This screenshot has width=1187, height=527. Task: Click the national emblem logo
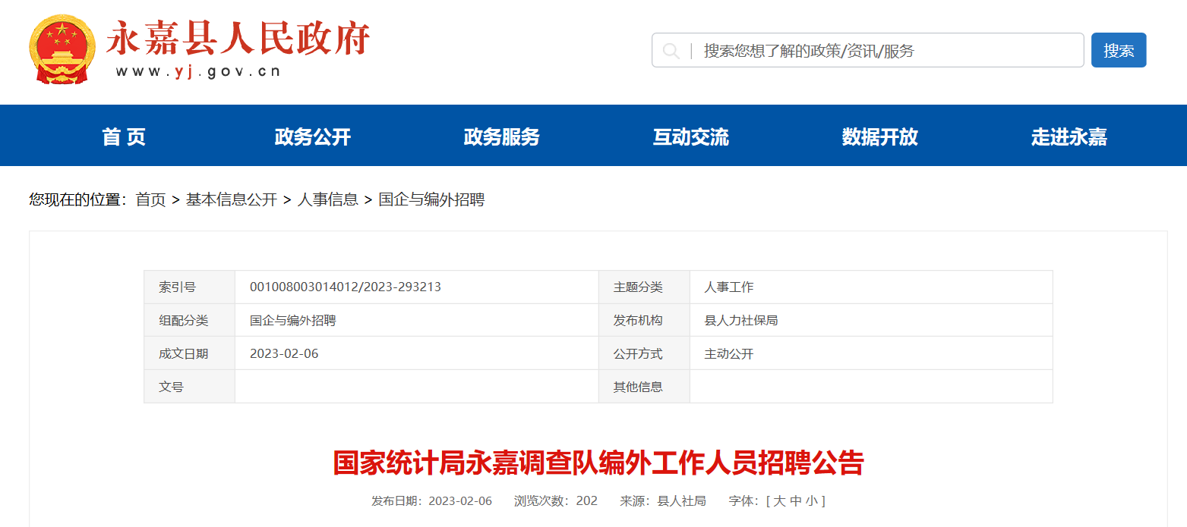pos(63,49)
